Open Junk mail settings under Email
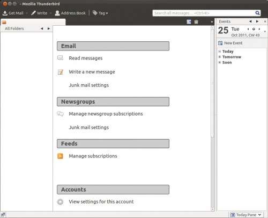The height and width of the screenshot is (218, 268). (89, 85)
